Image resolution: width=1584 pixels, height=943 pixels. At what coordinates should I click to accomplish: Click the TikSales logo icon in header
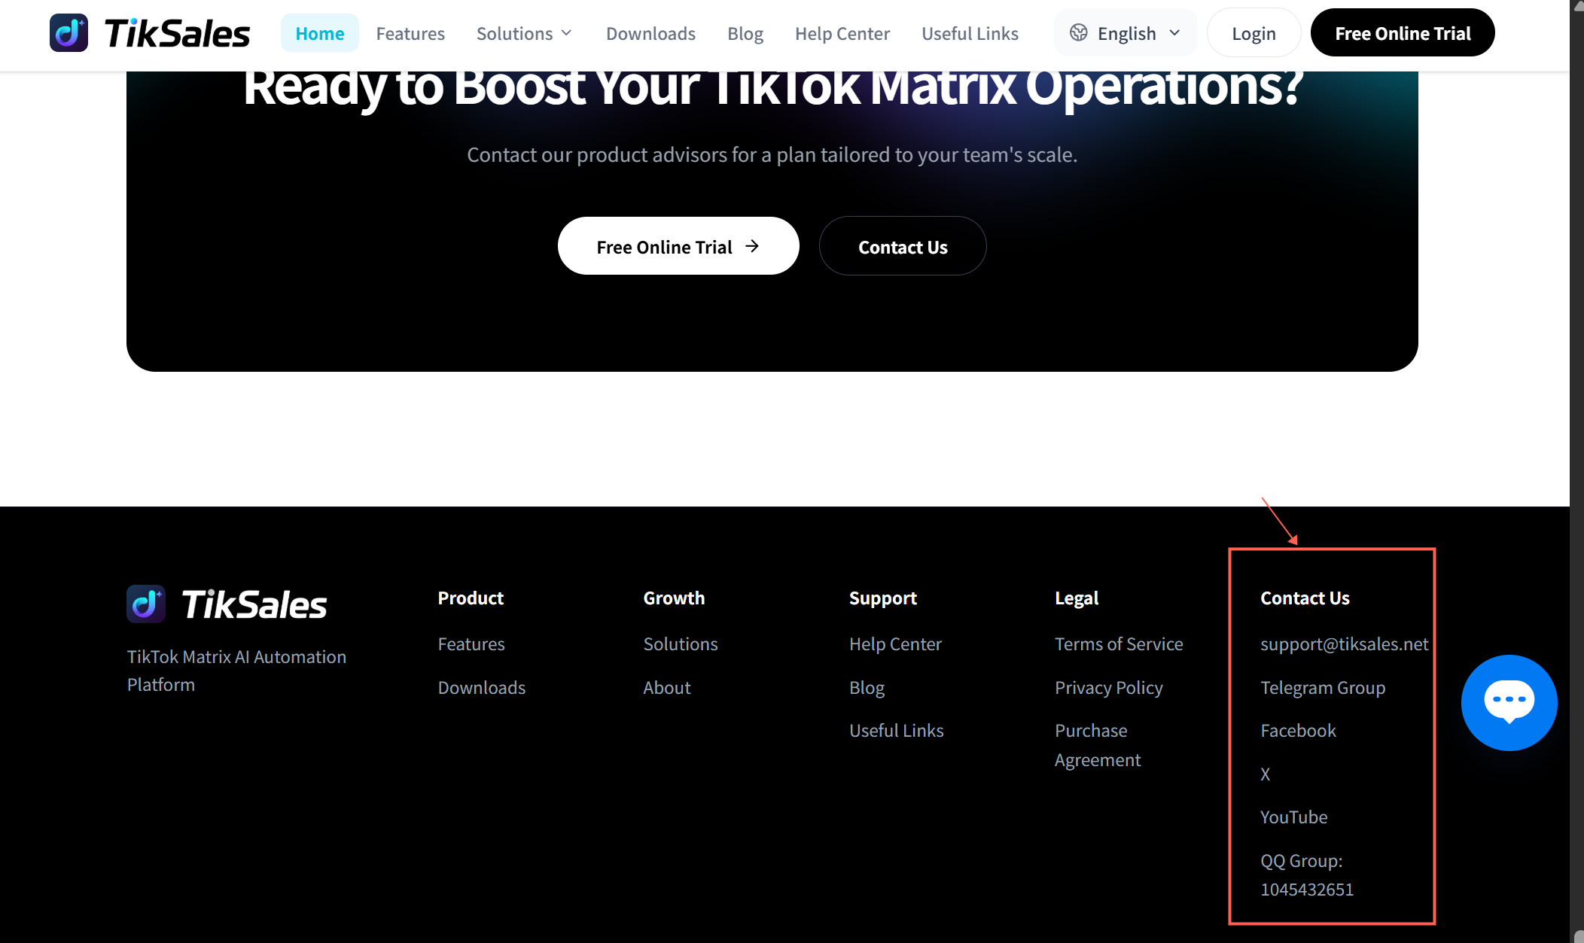pos(69,33)
